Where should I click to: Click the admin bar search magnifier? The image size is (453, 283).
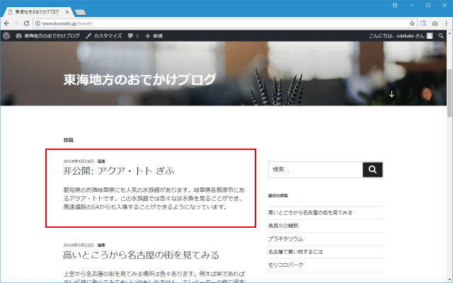pos(440,36)
